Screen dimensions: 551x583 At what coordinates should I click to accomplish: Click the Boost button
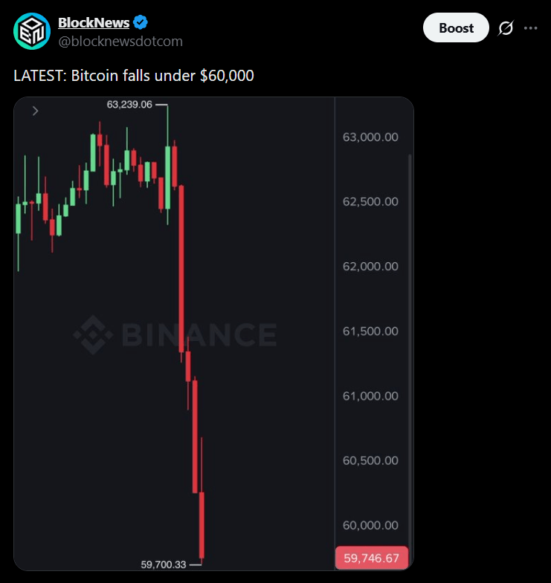(456, 27)
